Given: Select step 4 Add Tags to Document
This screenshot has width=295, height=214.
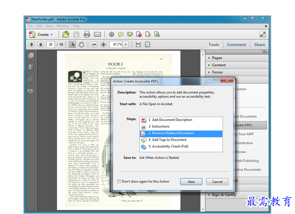Looking at the screenshot, I should point(181,140).
